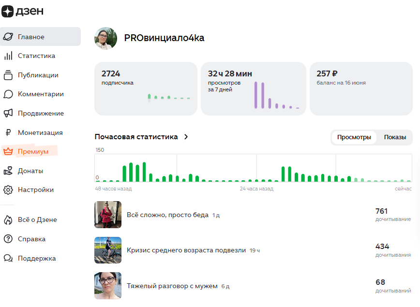Click the 2724 подписчика card
The height and width of the screenshot is (307, 420).
click(146, 89)
